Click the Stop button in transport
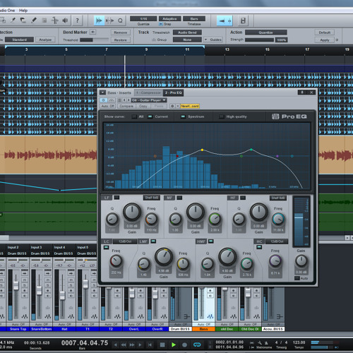 [162, 345]
